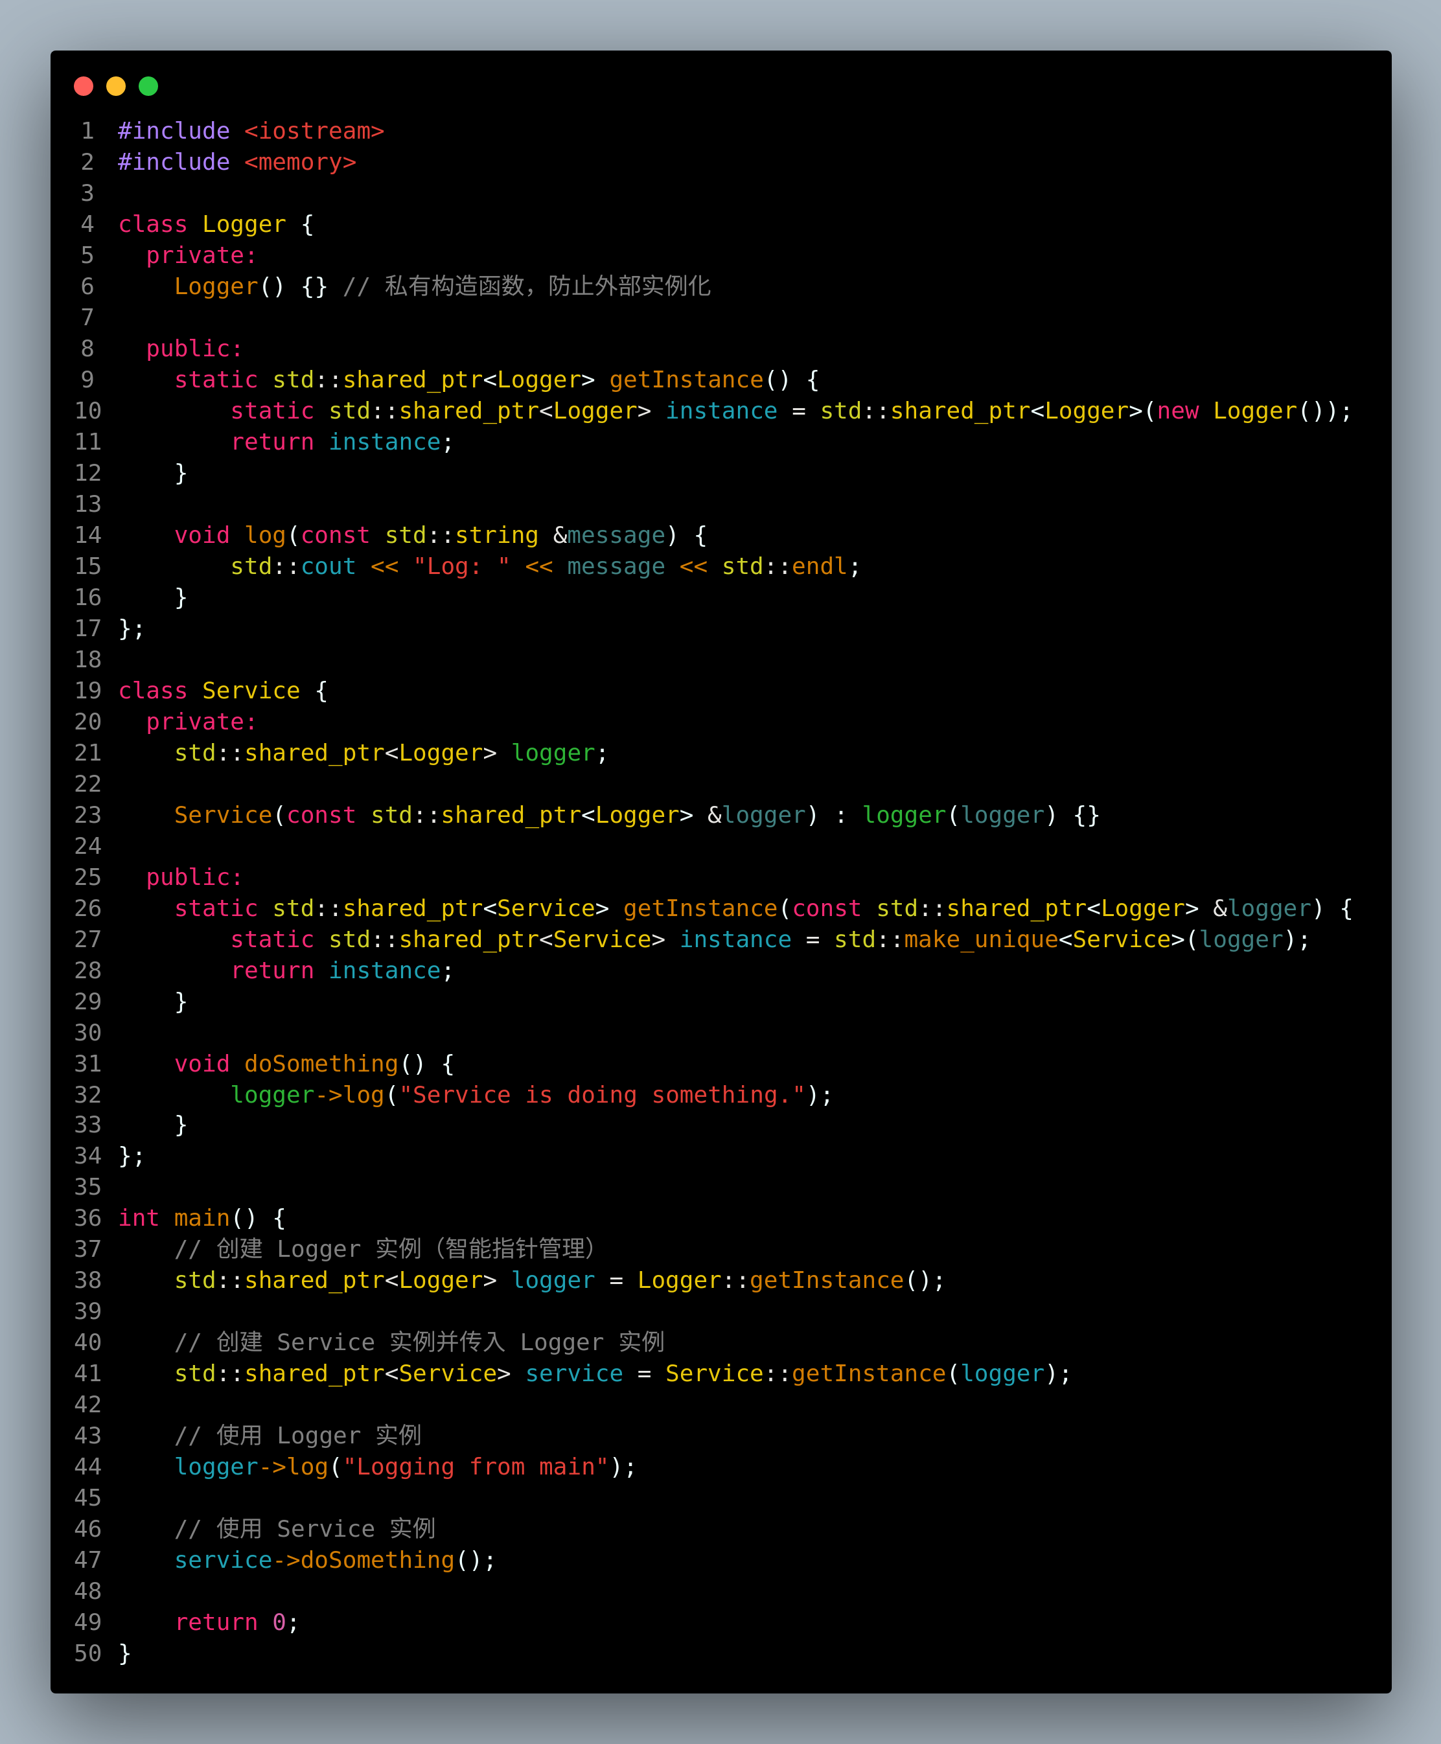
Task: Click 'cout' on line 15
Action: click(328, 566)
